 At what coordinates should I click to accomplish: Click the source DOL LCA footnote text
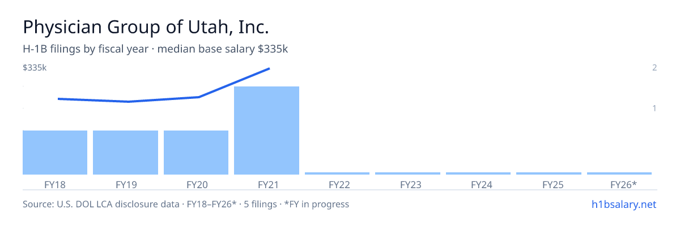pyautogui.click(x=186, y=204)
